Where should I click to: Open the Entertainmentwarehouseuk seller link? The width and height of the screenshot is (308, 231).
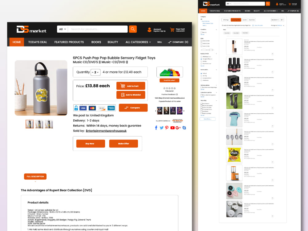pyautogui.click(x=106, y=131)
